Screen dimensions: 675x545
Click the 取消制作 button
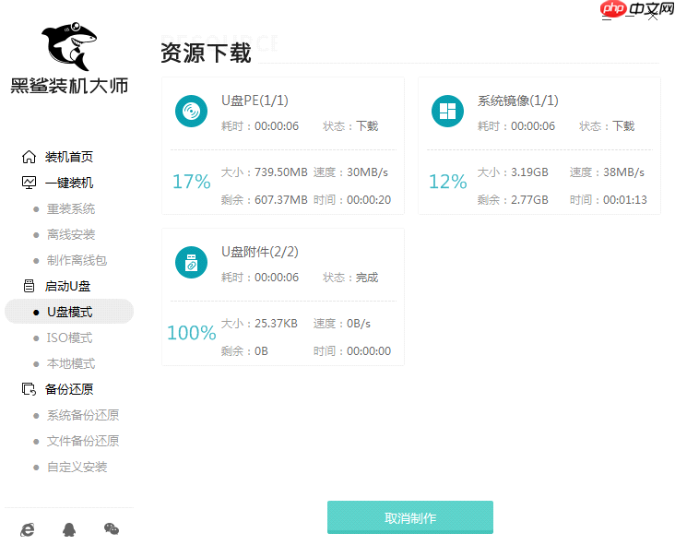[409, 517]
